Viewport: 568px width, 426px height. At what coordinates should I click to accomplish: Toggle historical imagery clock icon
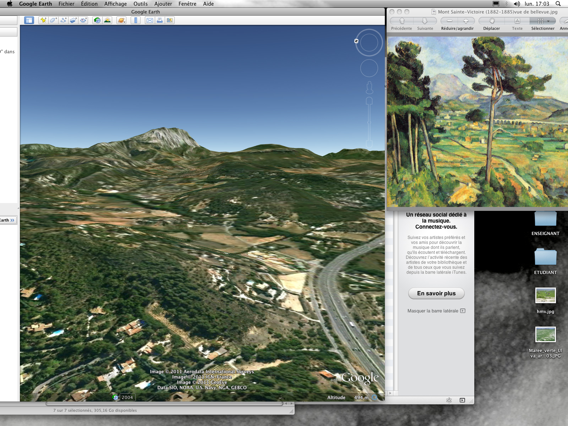[x=97, y=20]
